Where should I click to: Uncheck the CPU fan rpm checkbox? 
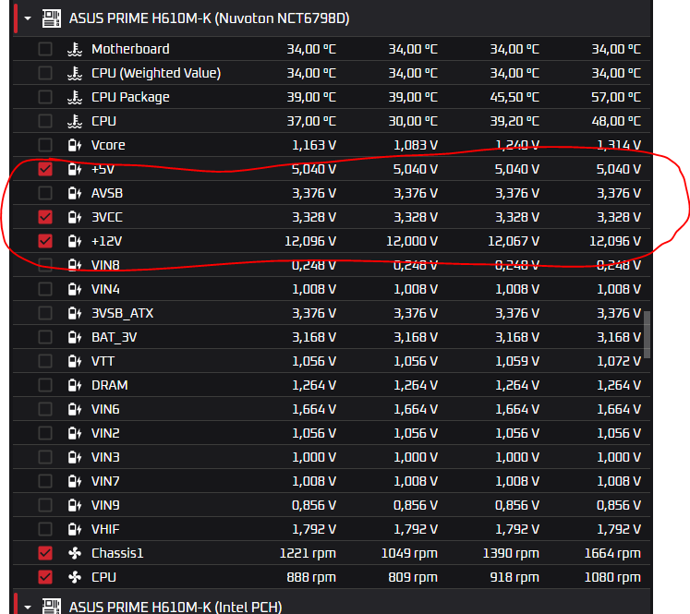45,577
